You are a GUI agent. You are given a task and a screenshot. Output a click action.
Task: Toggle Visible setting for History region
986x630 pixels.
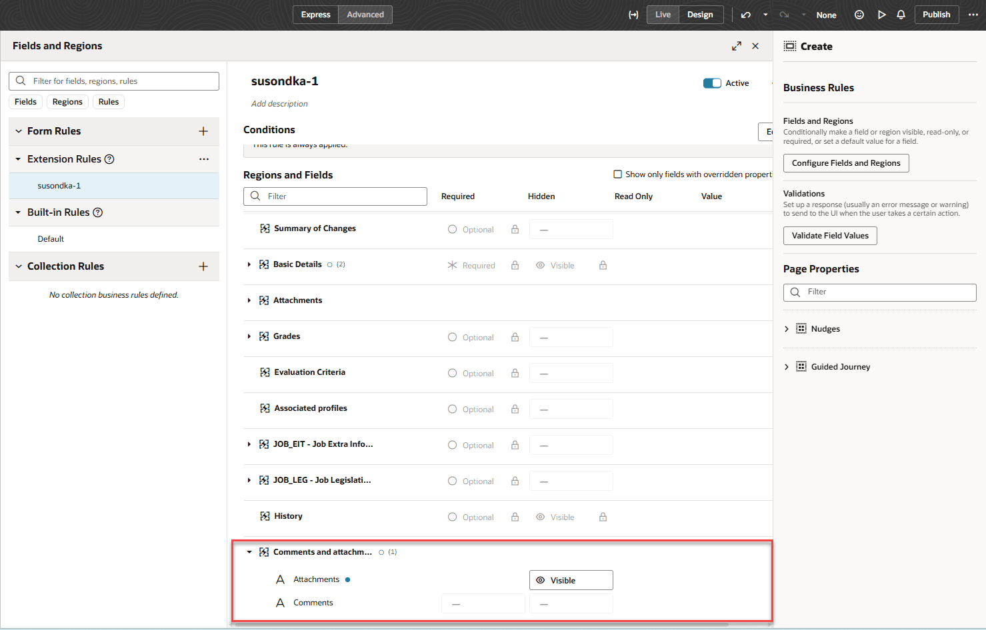pyautogui.click(x=555, y=517)
